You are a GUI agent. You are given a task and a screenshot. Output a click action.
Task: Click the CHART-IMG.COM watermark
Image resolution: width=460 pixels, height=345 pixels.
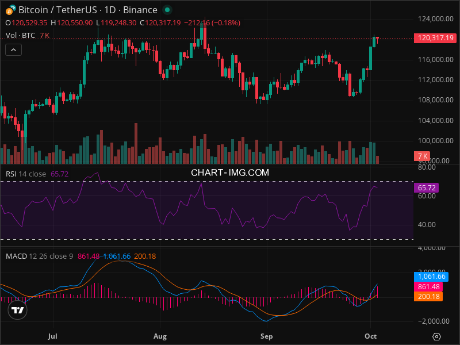pos(230,172)
